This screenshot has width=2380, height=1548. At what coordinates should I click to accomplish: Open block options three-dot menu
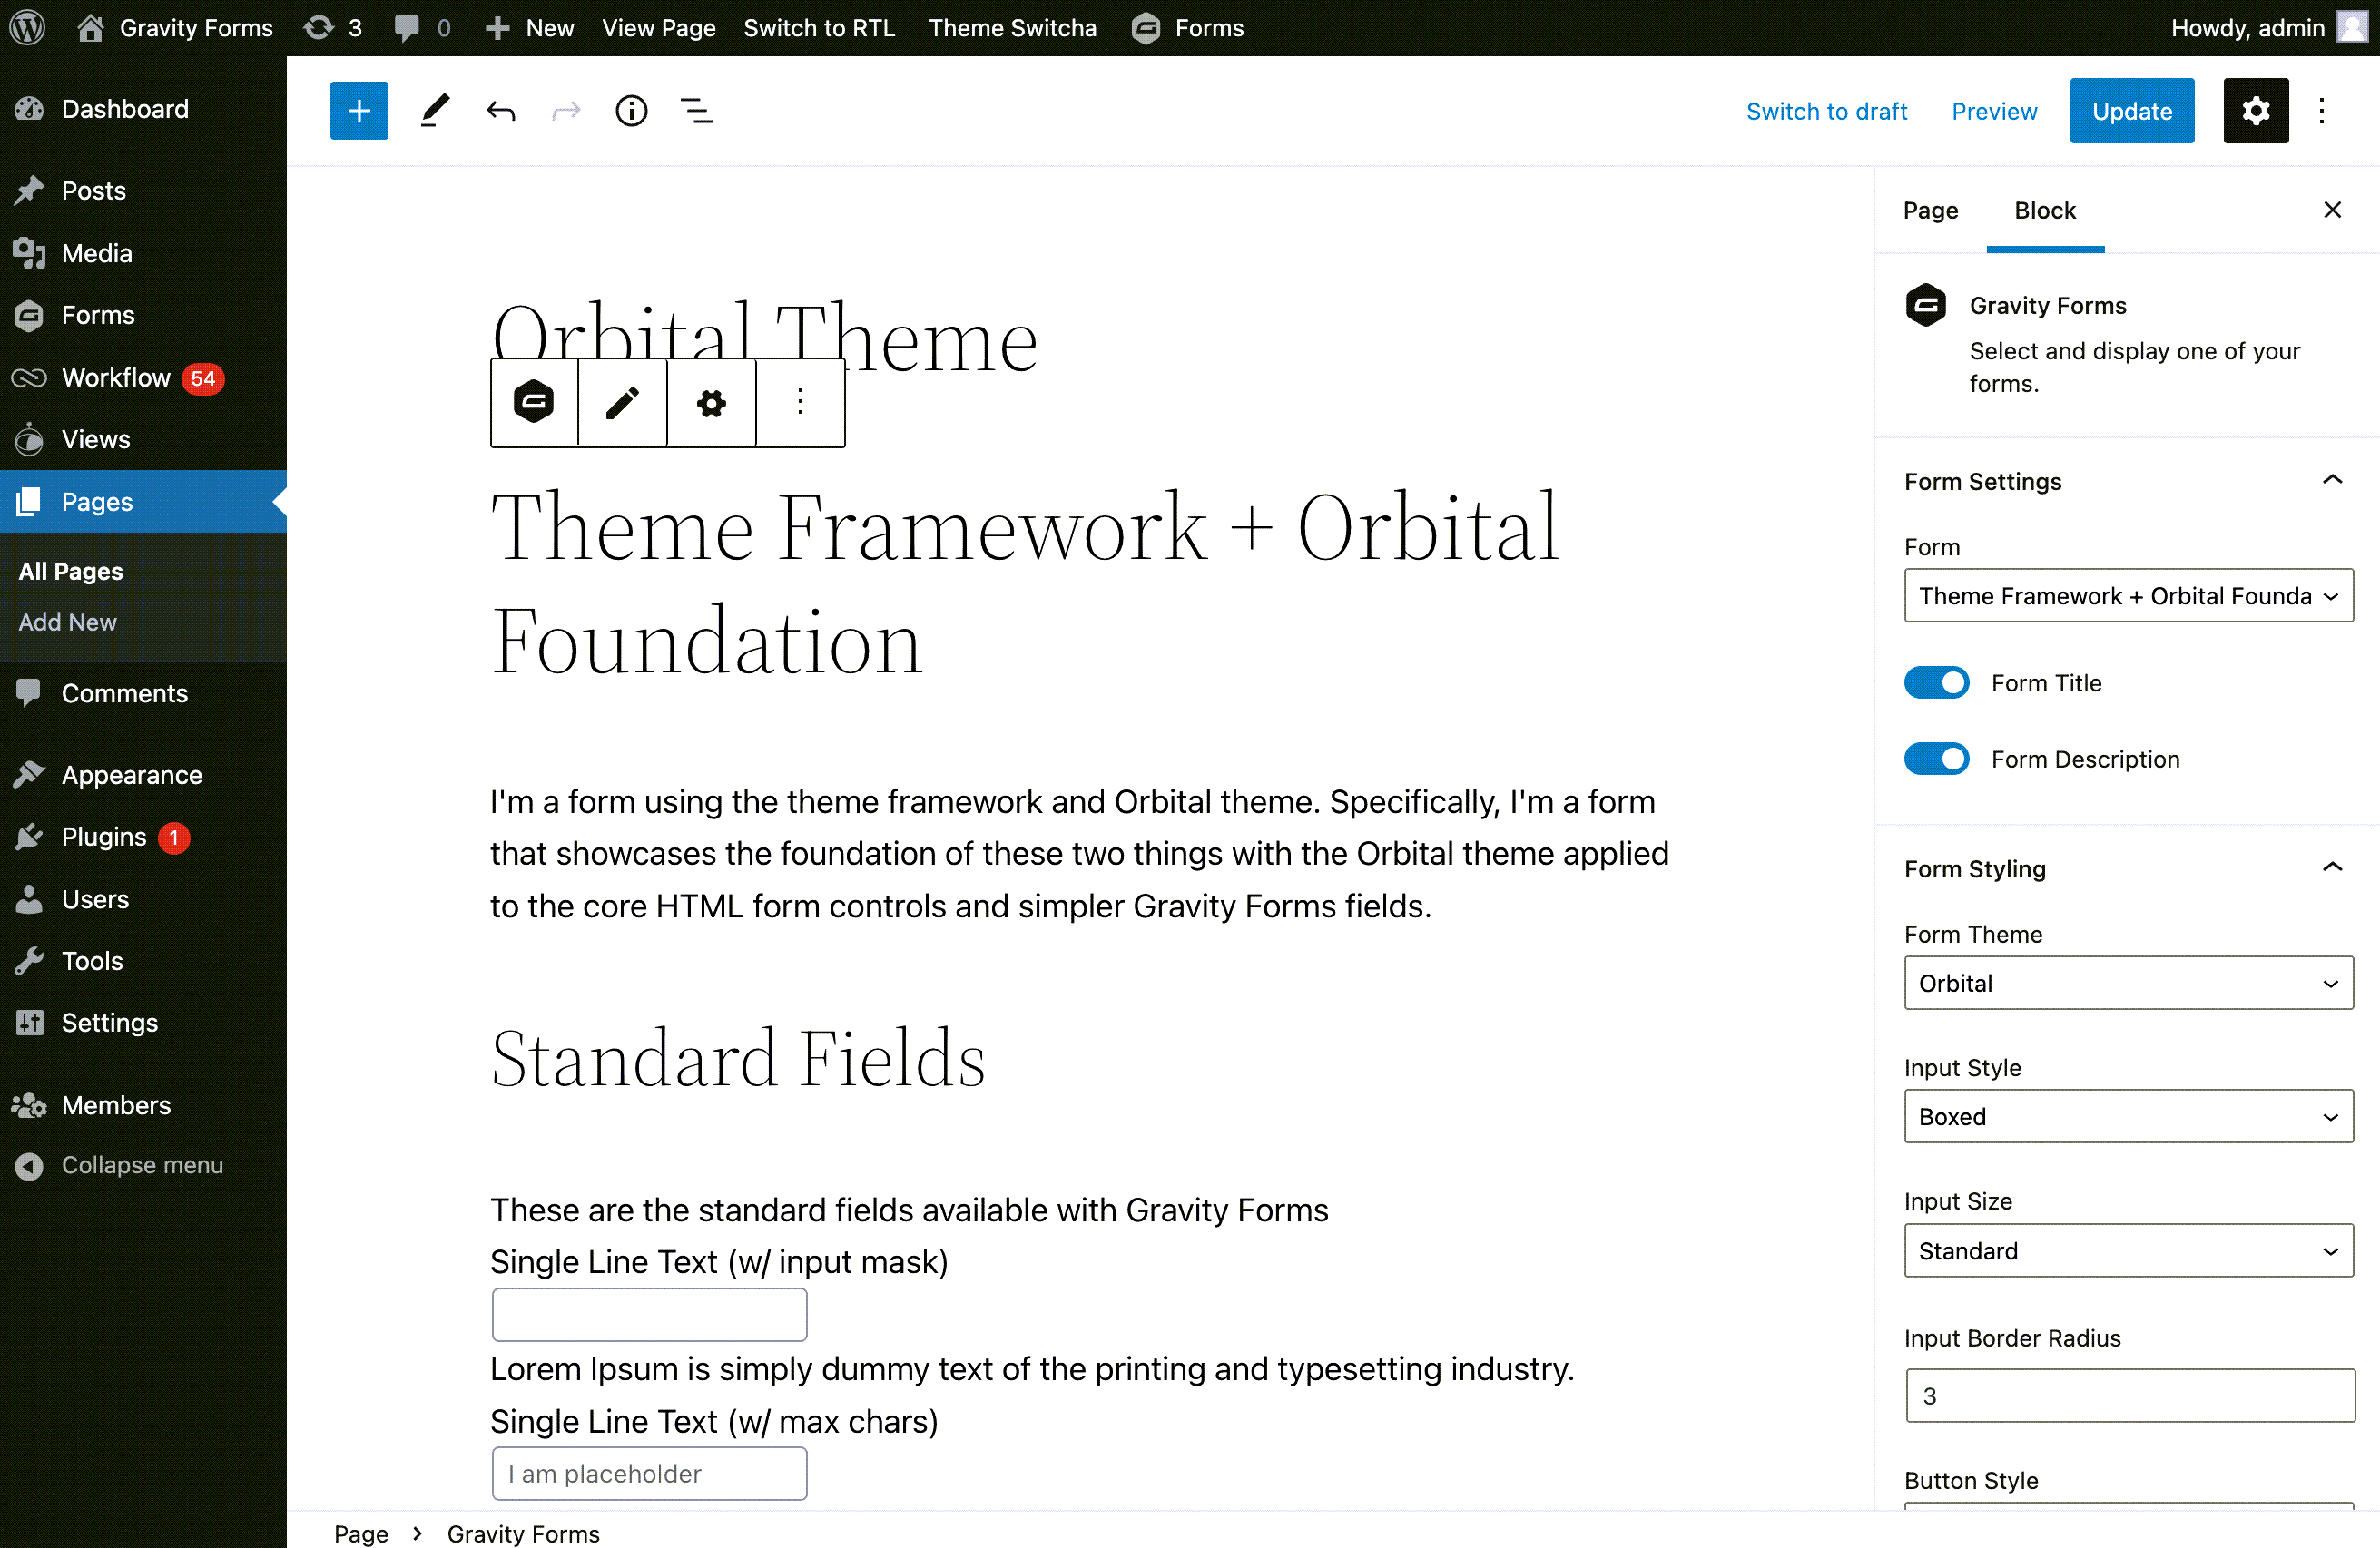[800, 402]
